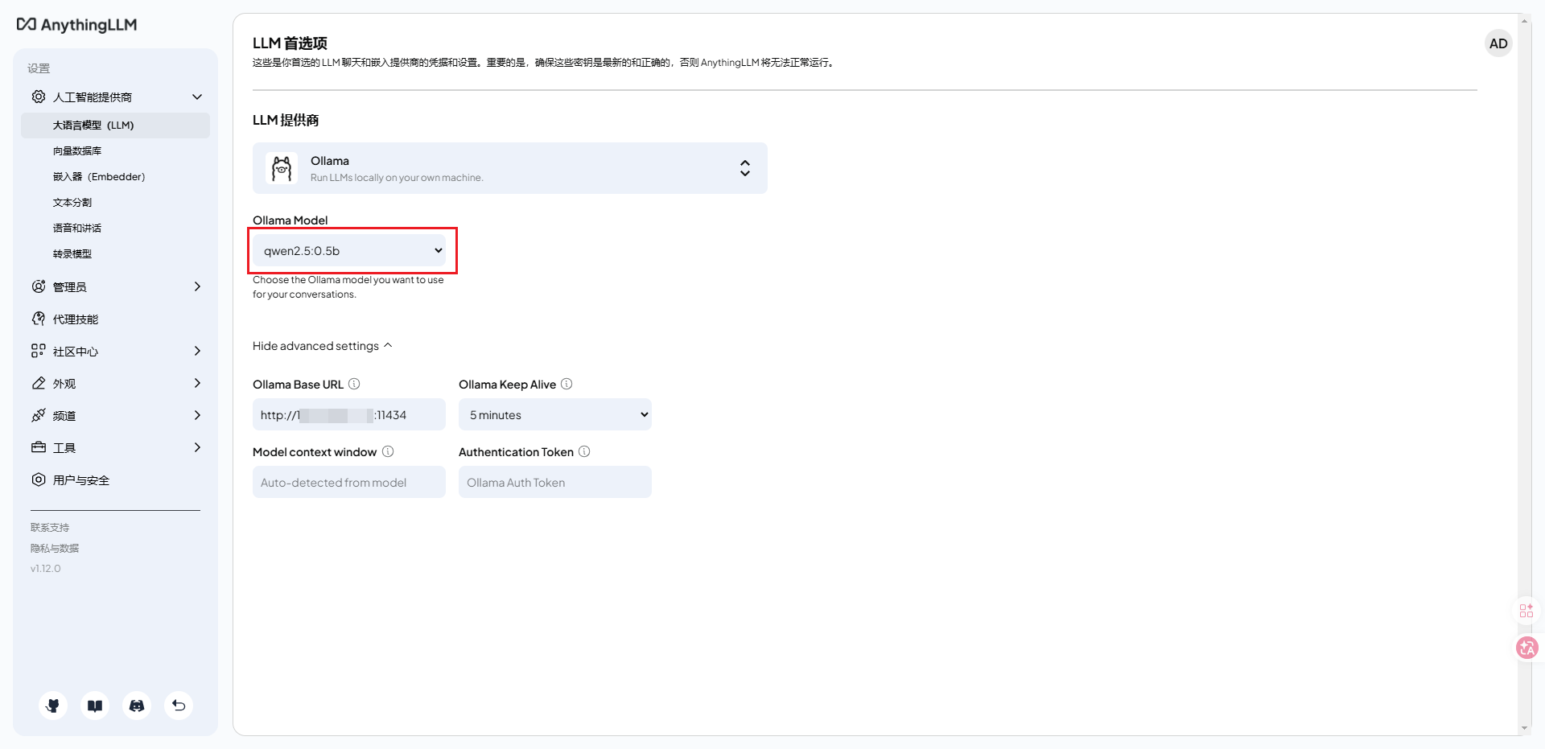Open the LLM provider Ollama selector

pyautogui.click(x=509, y=168)
